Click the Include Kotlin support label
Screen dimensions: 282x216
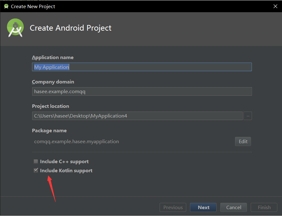click(x=66, y=171)
